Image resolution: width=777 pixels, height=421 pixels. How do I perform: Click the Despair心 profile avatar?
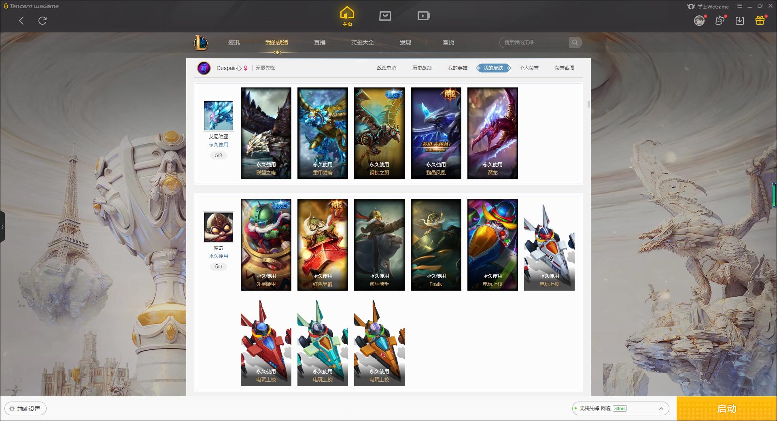[x=204, y=68]
